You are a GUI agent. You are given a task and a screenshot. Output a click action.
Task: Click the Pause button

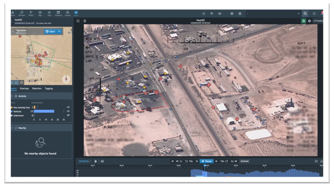(x=206, y=161)
